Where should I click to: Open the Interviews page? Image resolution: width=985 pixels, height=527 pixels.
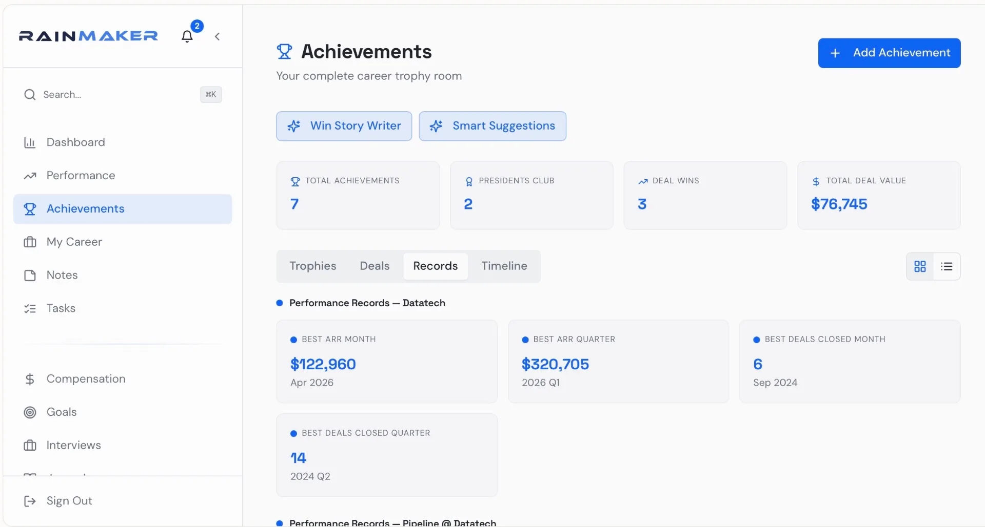click(x=123, y=446)
